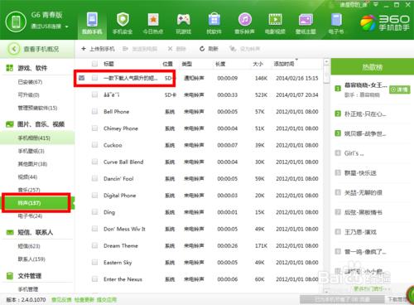Open the 电影视频 film icon
414x305 pixels.
[x=275, y=20]
